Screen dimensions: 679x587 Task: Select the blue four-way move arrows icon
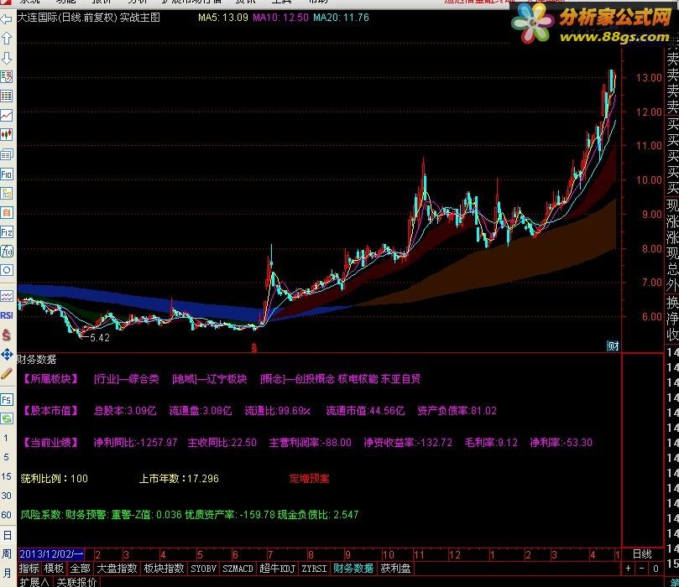tap(6, 354)
